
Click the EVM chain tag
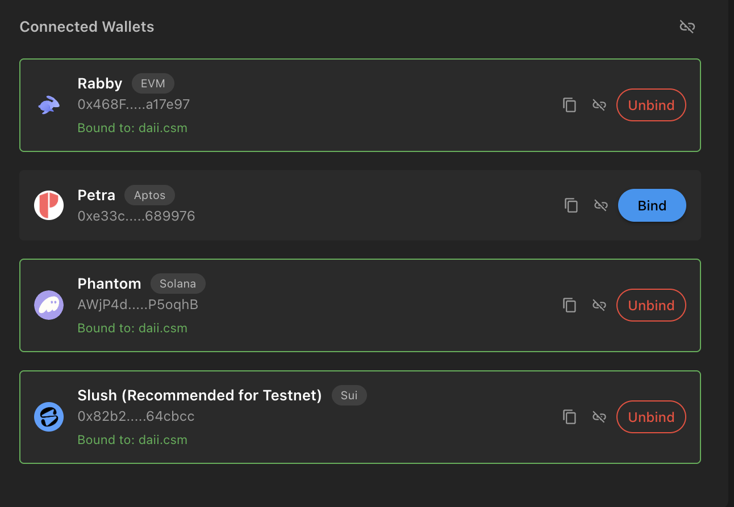coord(153,83)
